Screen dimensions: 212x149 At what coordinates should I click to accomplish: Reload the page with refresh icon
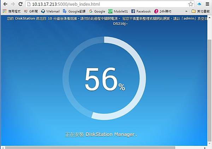tap(20, 4)
